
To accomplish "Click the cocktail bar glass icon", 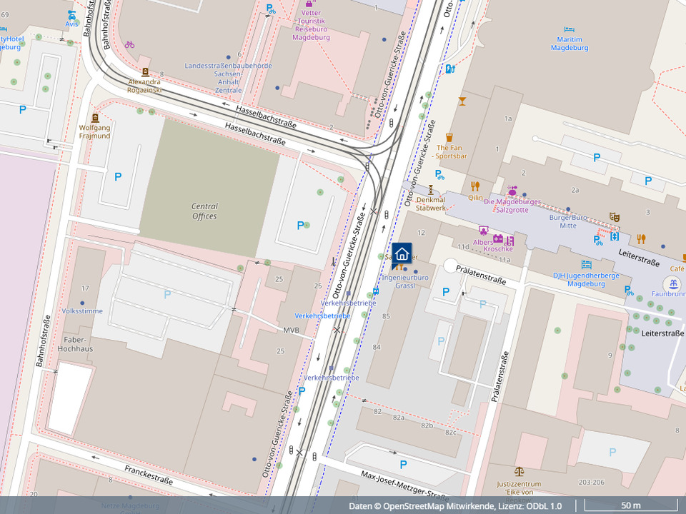I will (462, 101).
